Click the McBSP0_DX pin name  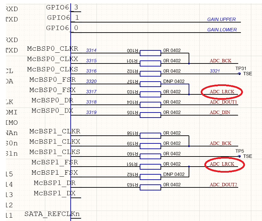pos(53,111)
